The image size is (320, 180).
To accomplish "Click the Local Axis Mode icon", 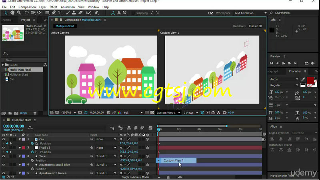I will 113,13.
